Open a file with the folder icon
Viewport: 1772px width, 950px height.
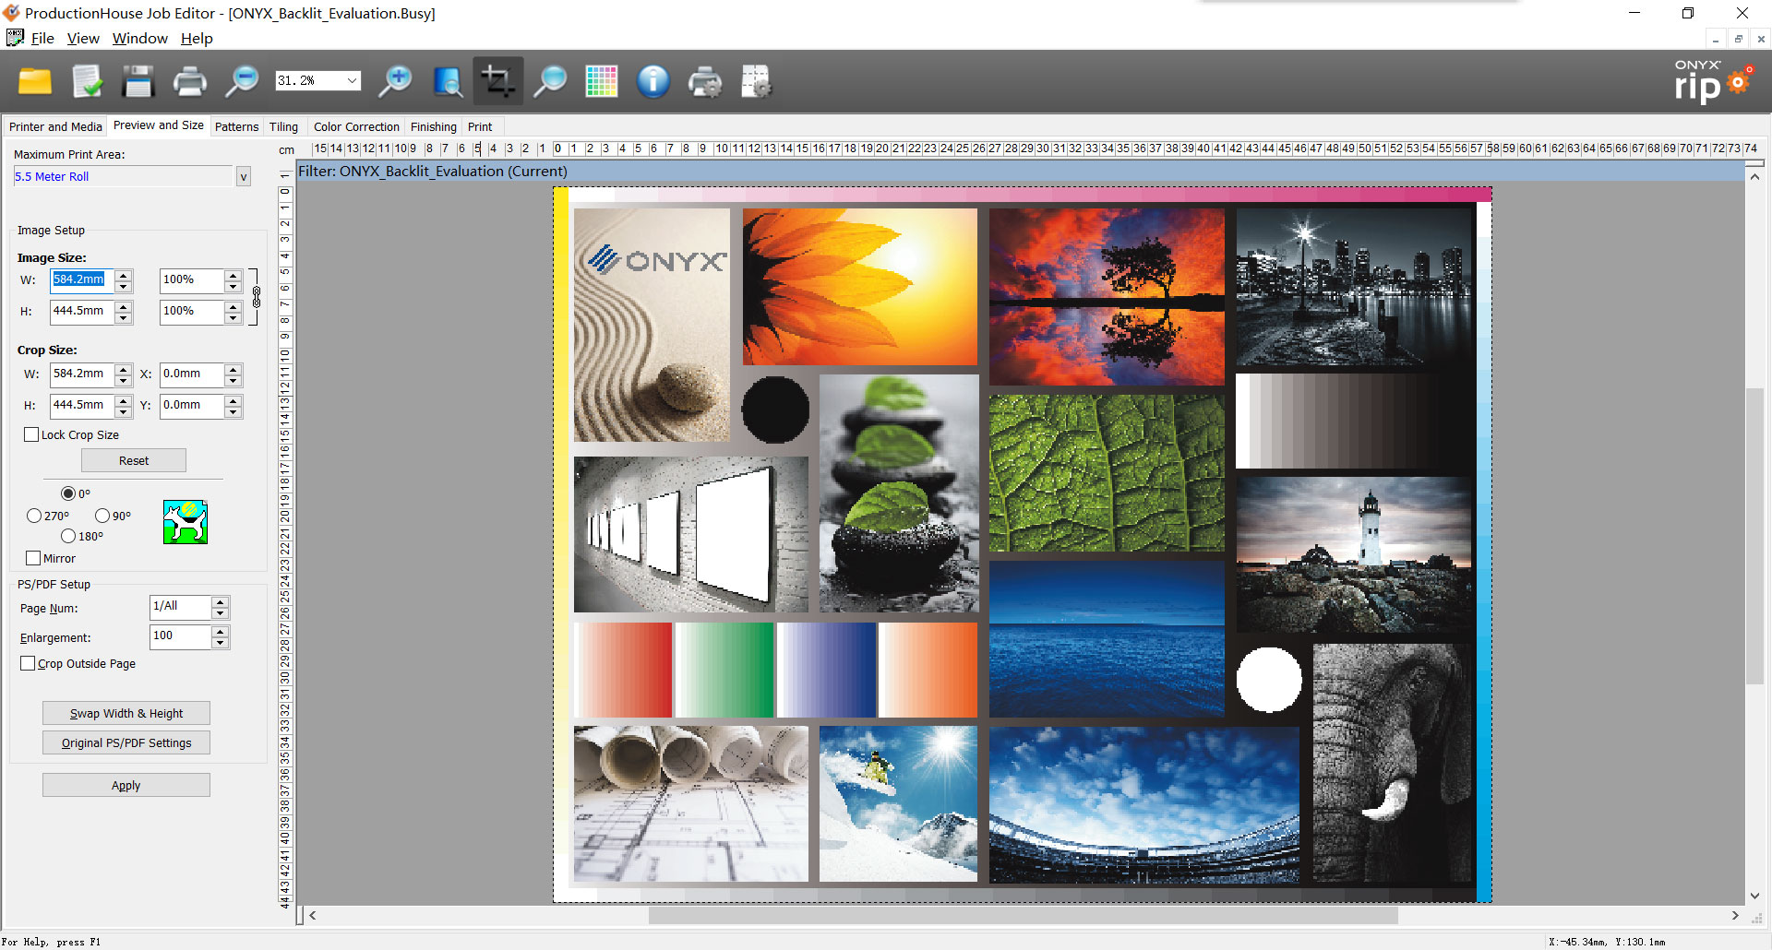click(35, 82)
